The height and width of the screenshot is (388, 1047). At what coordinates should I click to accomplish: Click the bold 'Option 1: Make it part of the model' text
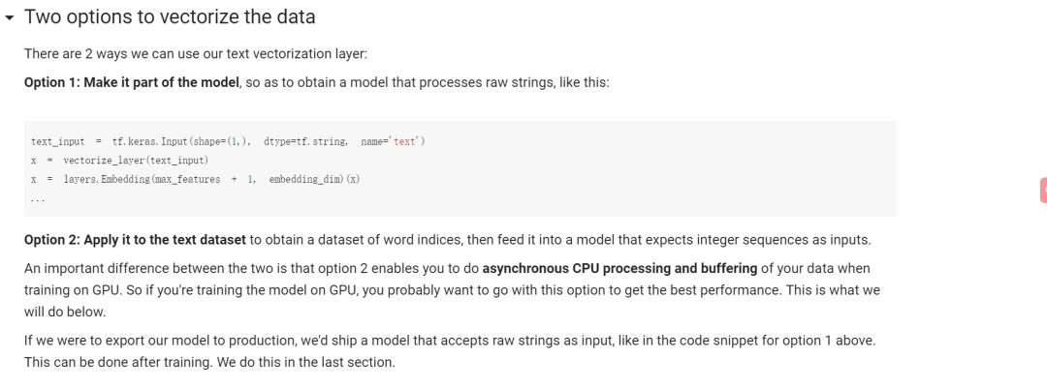[132, 82]
